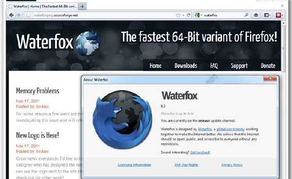Open the Downloads navigation menu item
The height and width of the screenshot is (179, 292).
click(185, 66)
